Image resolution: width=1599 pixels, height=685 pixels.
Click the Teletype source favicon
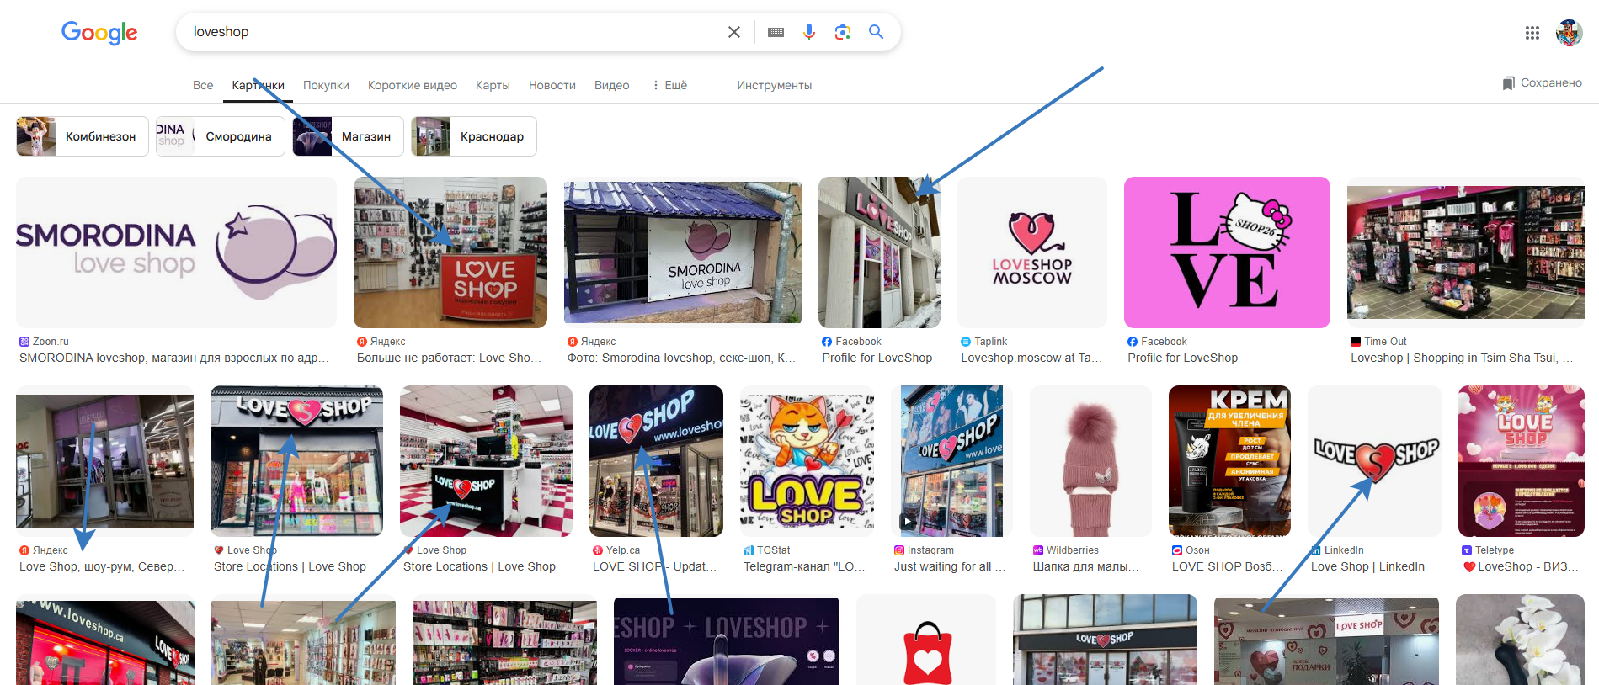pyautogui.click(x=1467, y=550)
